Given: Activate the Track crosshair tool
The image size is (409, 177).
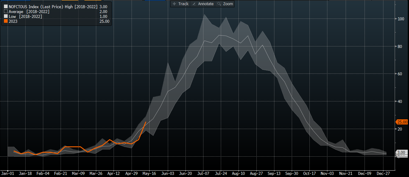Looking at the screenshot, I should tap(181, 4).
